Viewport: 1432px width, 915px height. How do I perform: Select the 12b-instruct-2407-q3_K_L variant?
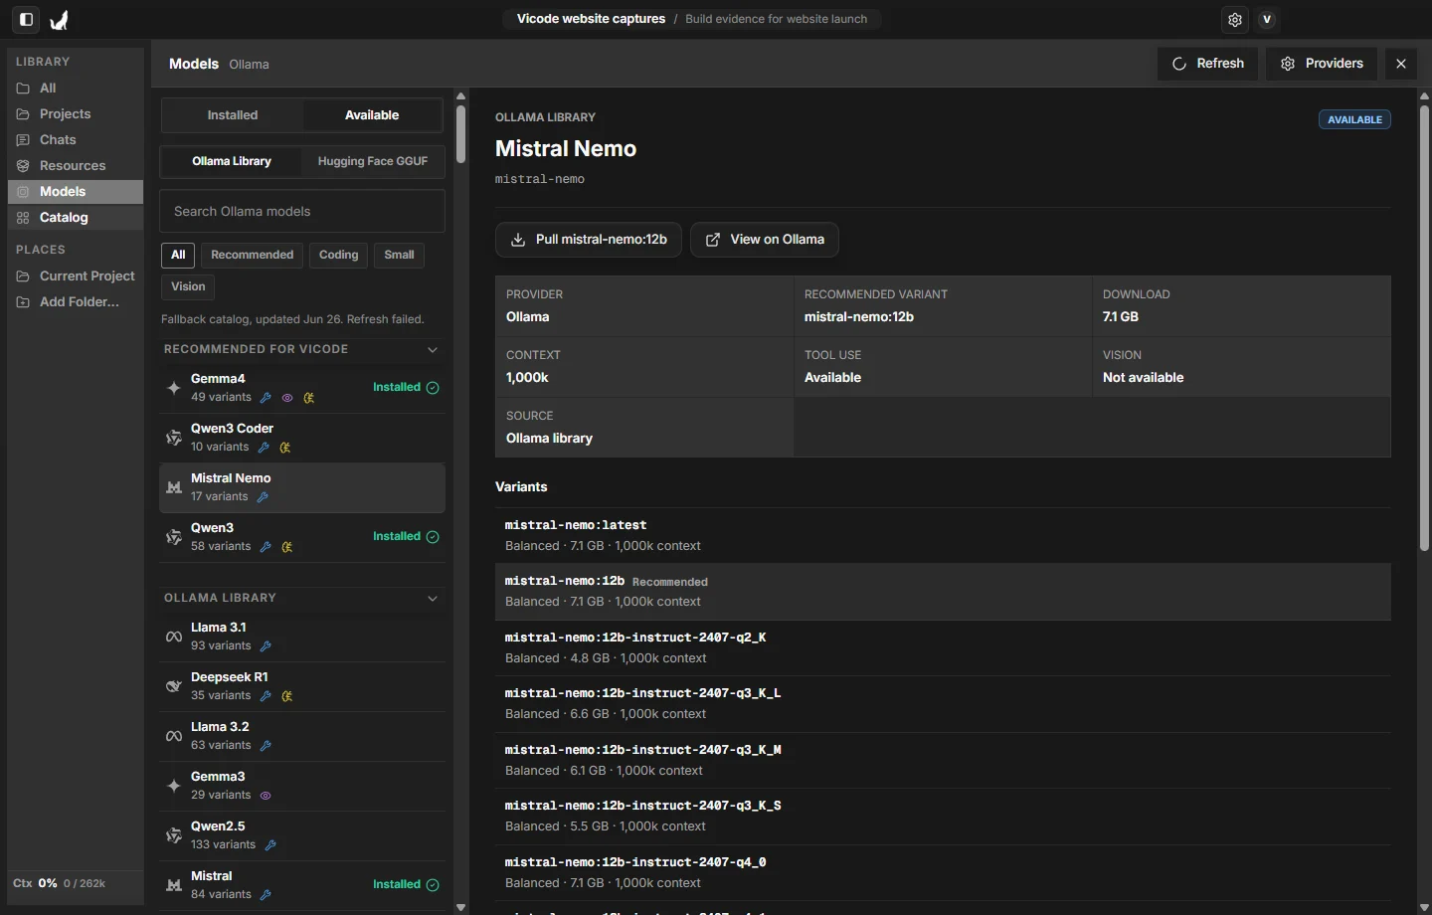point(943,704)
